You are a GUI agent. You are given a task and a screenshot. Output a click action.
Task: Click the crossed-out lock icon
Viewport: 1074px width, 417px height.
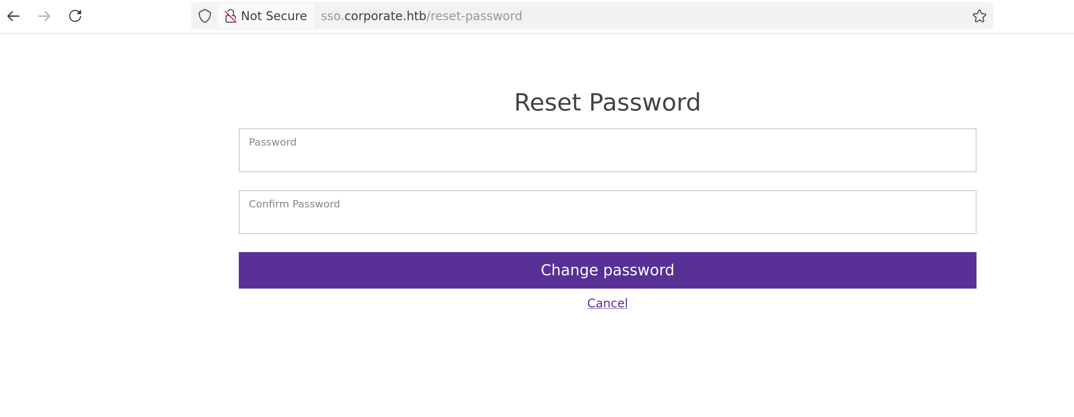(231, 16)
